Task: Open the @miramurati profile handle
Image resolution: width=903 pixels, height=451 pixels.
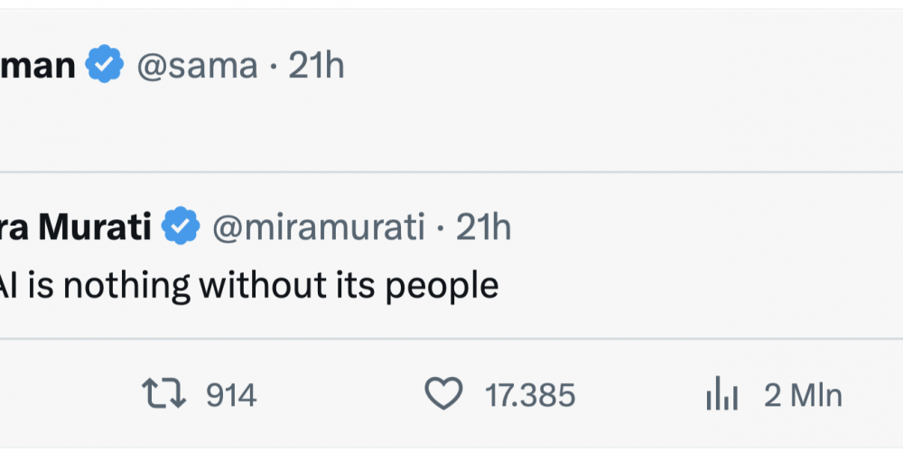Action: [319, 227]
